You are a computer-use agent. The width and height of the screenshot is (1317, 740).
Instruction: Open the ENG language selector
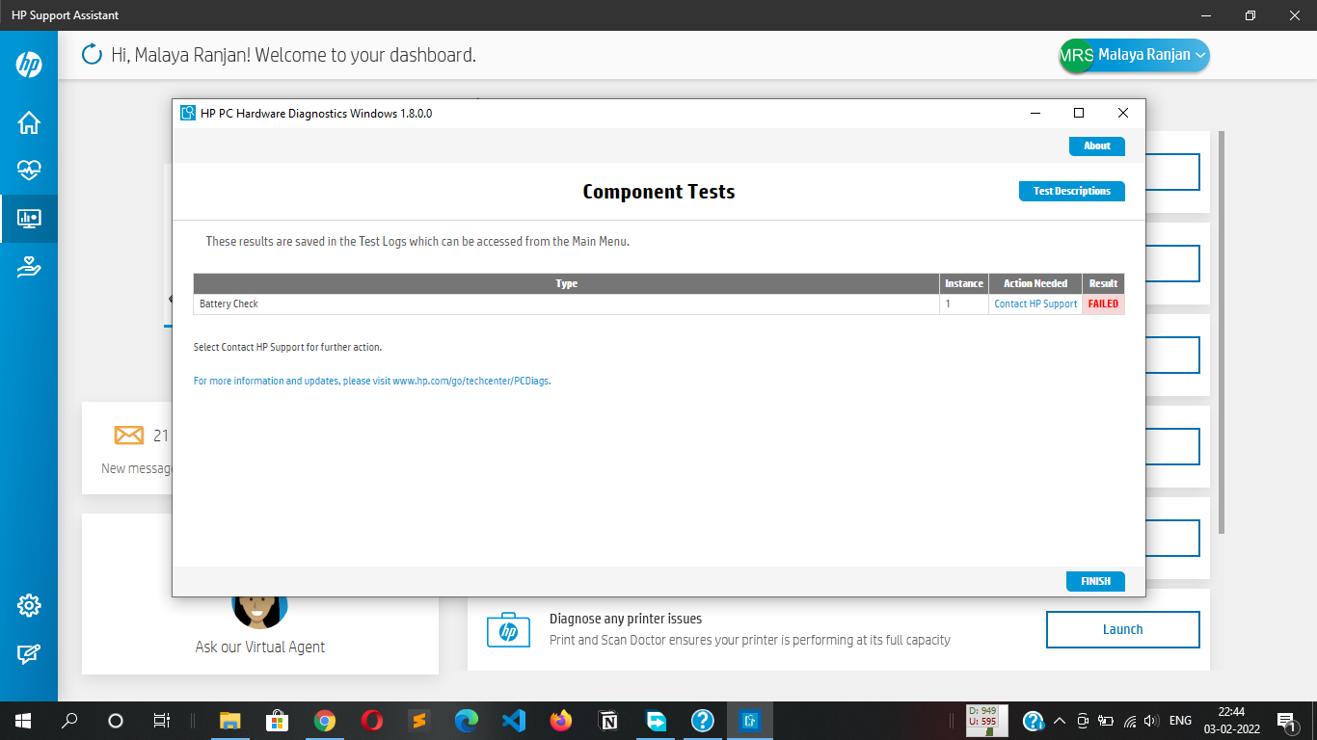1178,720
